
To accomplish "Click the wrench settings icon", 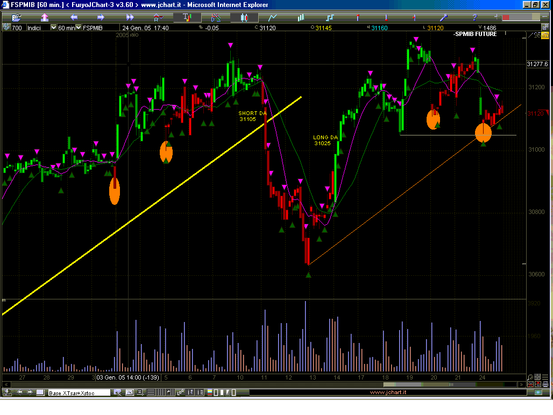I will pyautogui.click(x=444, y=17).
